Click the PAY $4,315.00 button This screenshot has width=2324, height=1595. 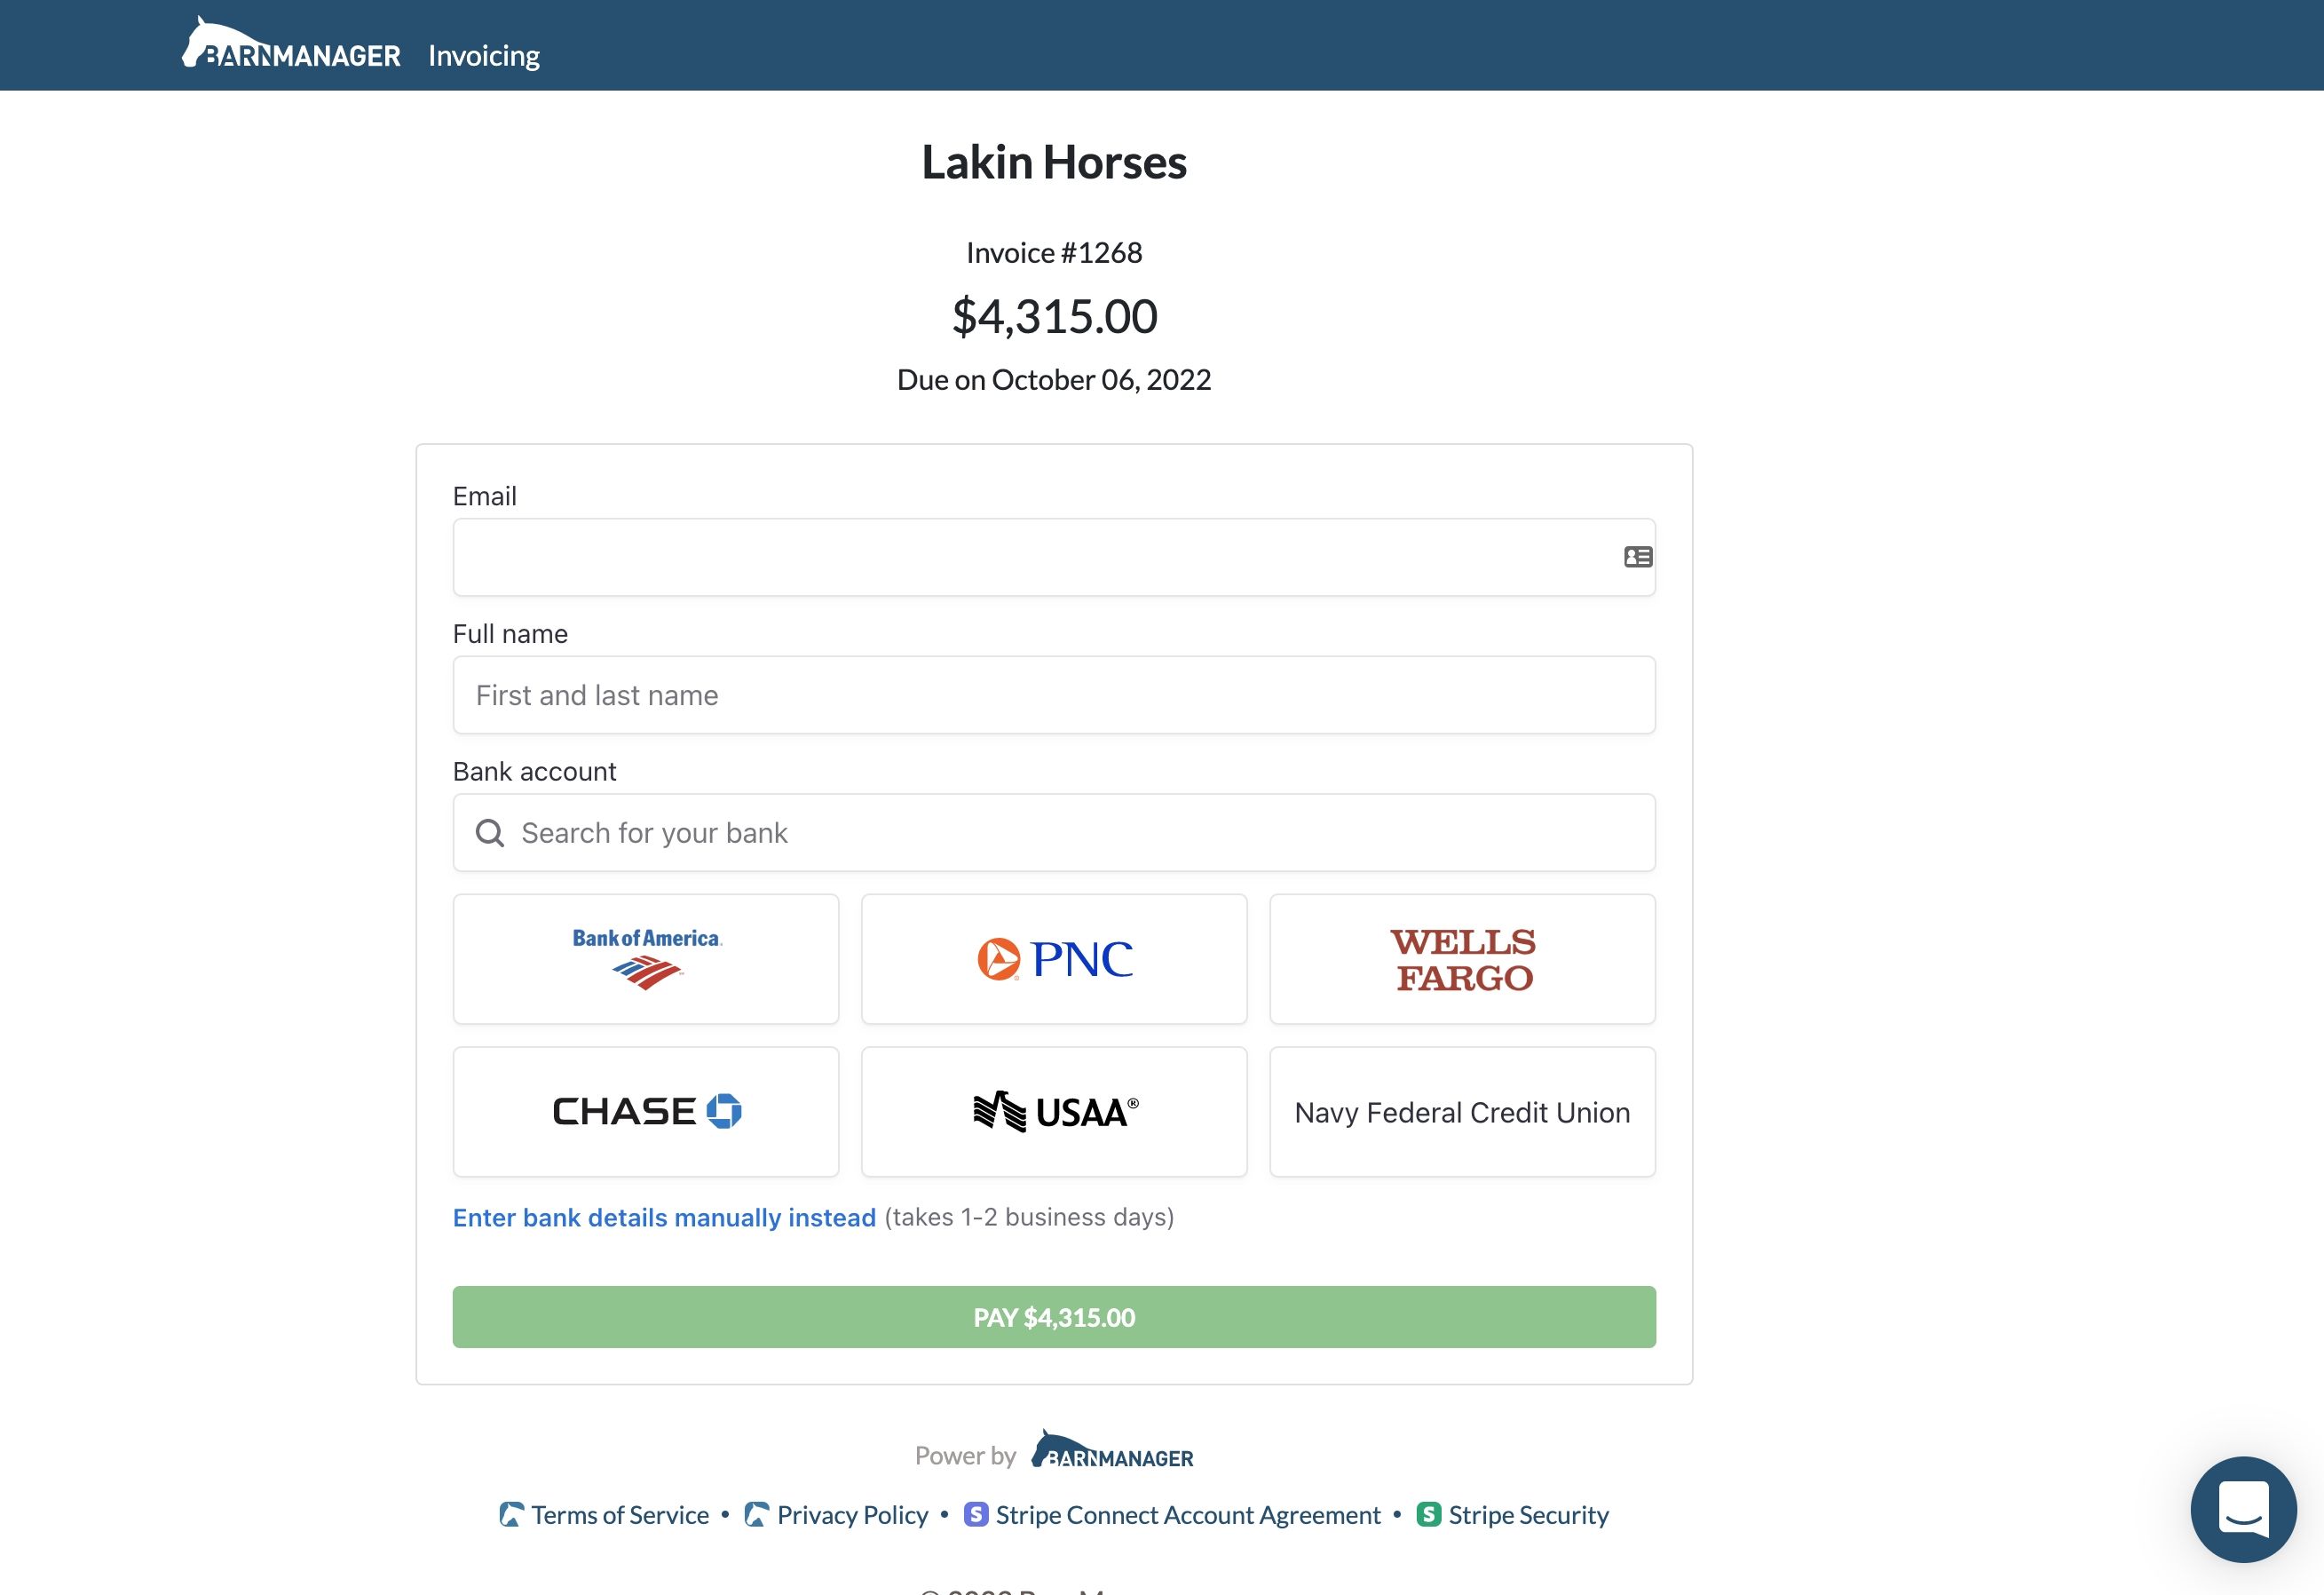1054,1317
